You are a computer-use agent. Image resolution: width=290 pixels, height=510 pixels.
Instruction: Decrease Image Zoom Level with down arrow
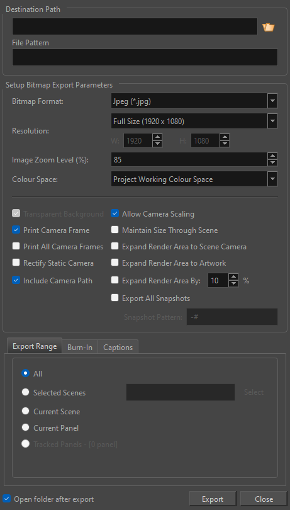(272, 163)
